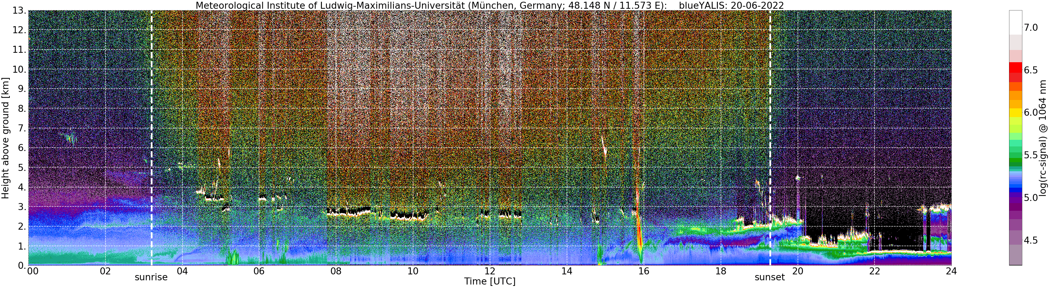The height and width of the screenshot is (288, 1050).
Task: Click the 'sunrise' label below the axis
Action: (x=151, y=278)
